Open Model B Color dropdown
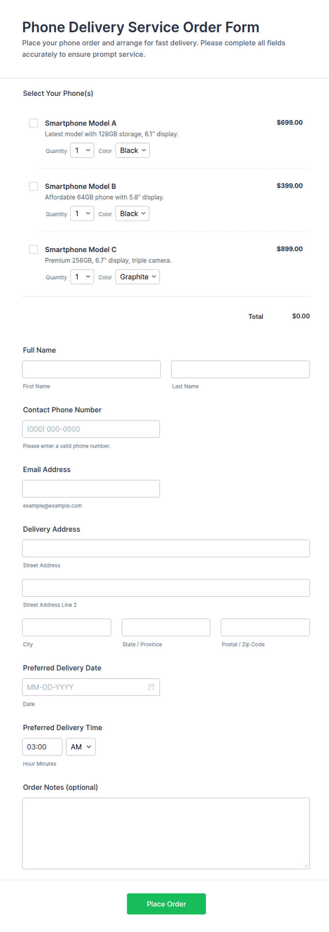Screen dimensions: 329x932 coord(132,213)
